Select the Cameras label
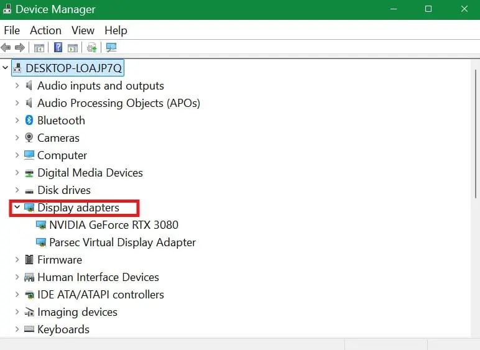 tap(58, 138)
